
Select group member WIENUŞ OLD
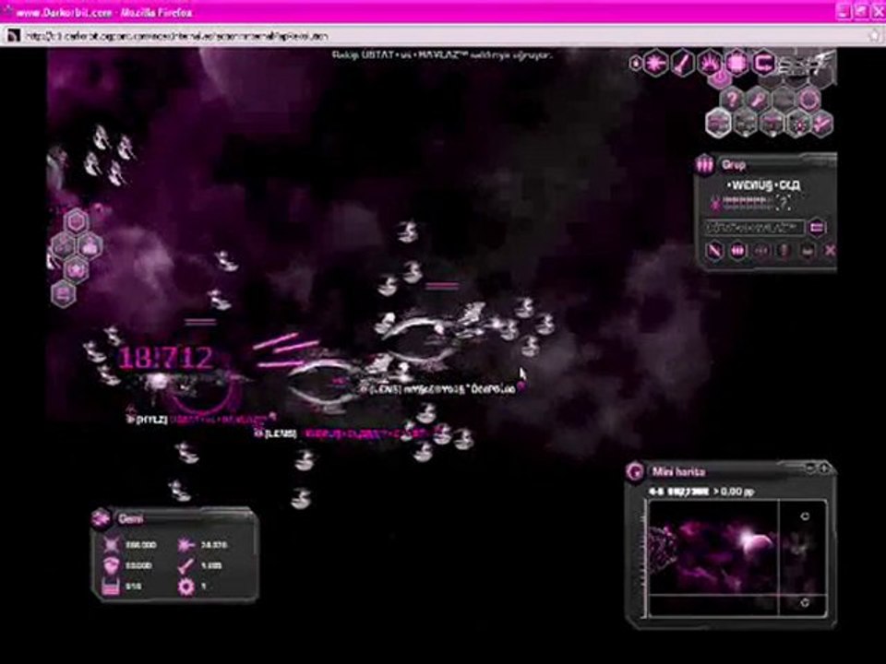click(763, 185)
